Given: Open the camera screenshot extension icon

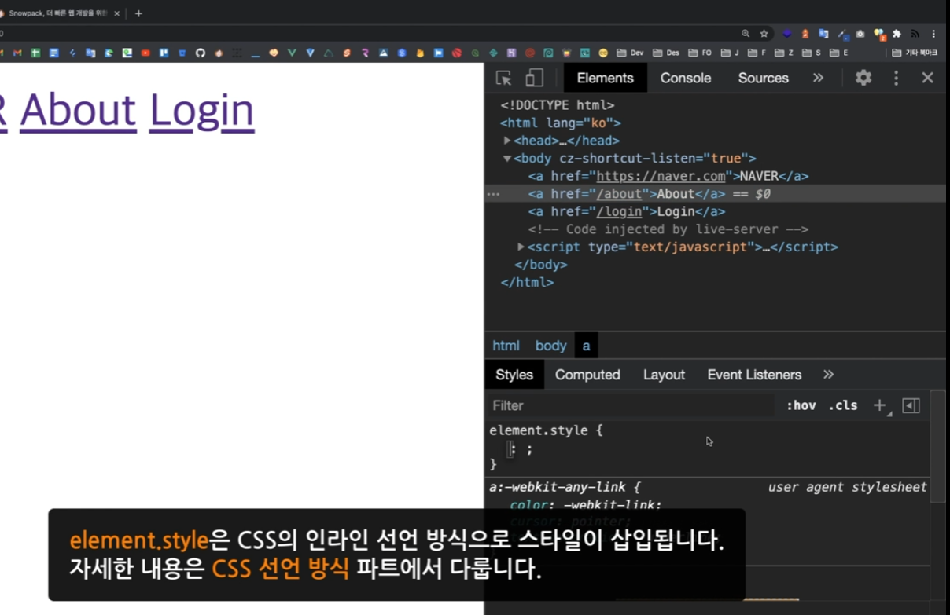Looking at the screenshot, I should tap(860, 34).
